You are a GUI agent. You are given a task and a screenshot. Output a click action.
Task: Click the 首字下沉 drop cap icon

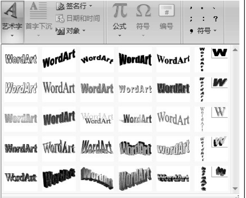38,11
